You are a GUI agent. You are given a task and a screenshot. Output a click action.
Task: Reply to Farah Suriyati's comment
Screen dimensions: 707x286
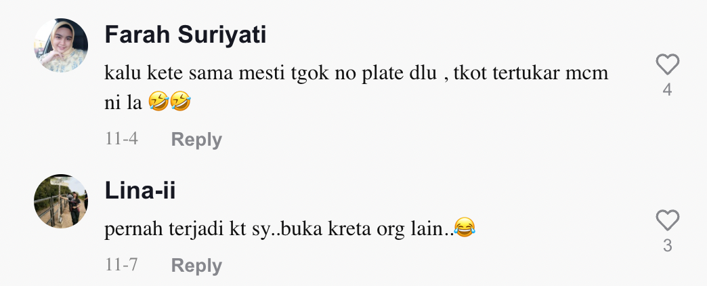point(196,140)
